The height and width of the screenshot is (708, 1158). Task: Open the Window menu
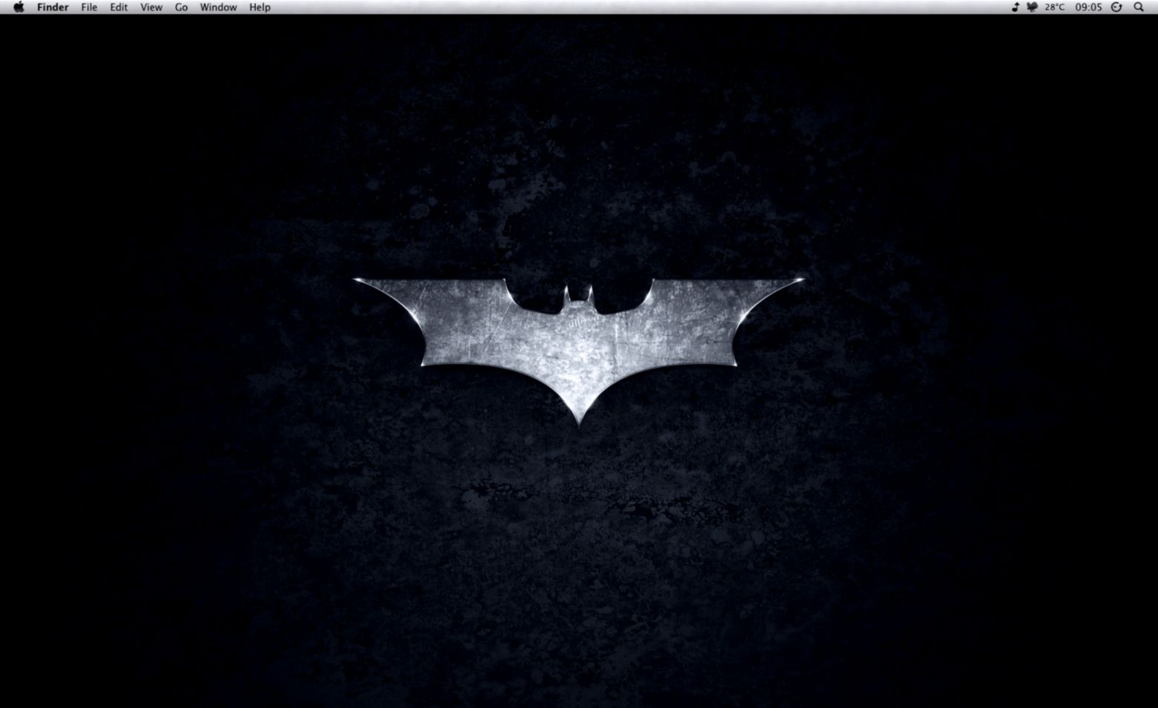click(218, 7)
